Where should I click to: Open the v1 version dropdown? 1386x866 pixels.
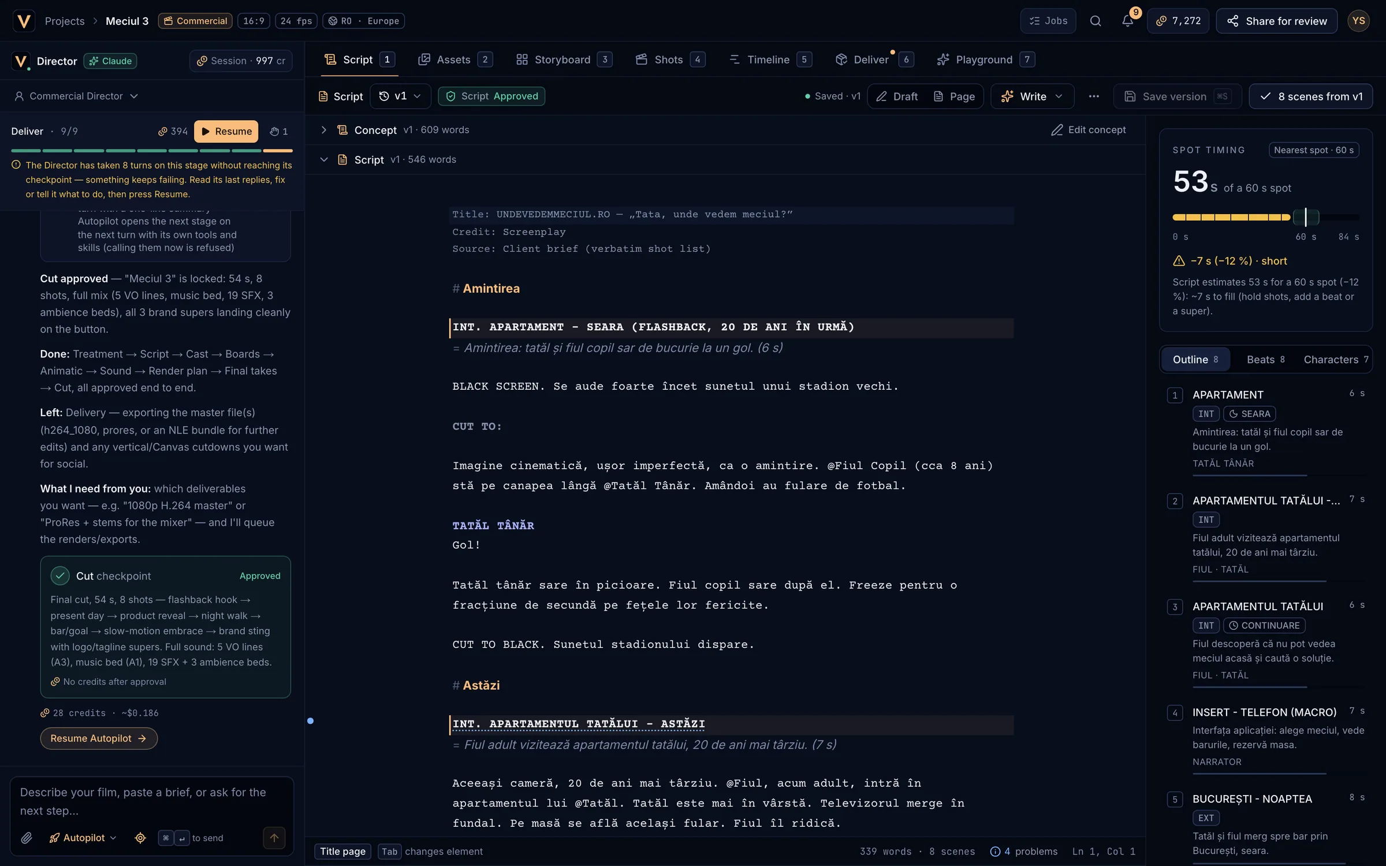click(400, 96)
